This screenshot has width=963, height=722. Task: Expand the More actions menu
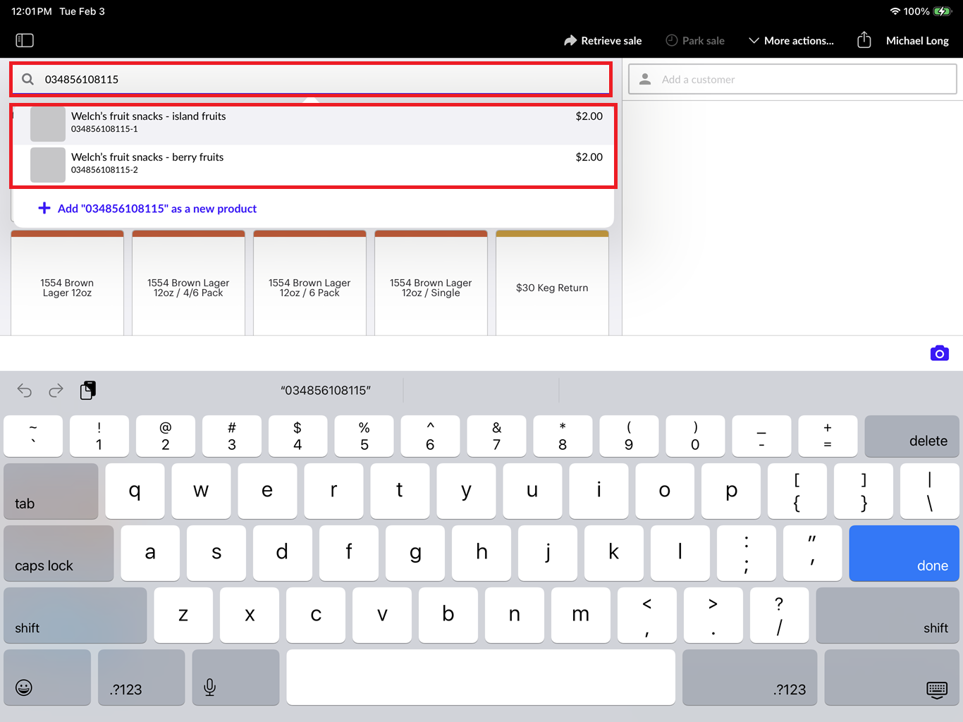coord(791,41)
